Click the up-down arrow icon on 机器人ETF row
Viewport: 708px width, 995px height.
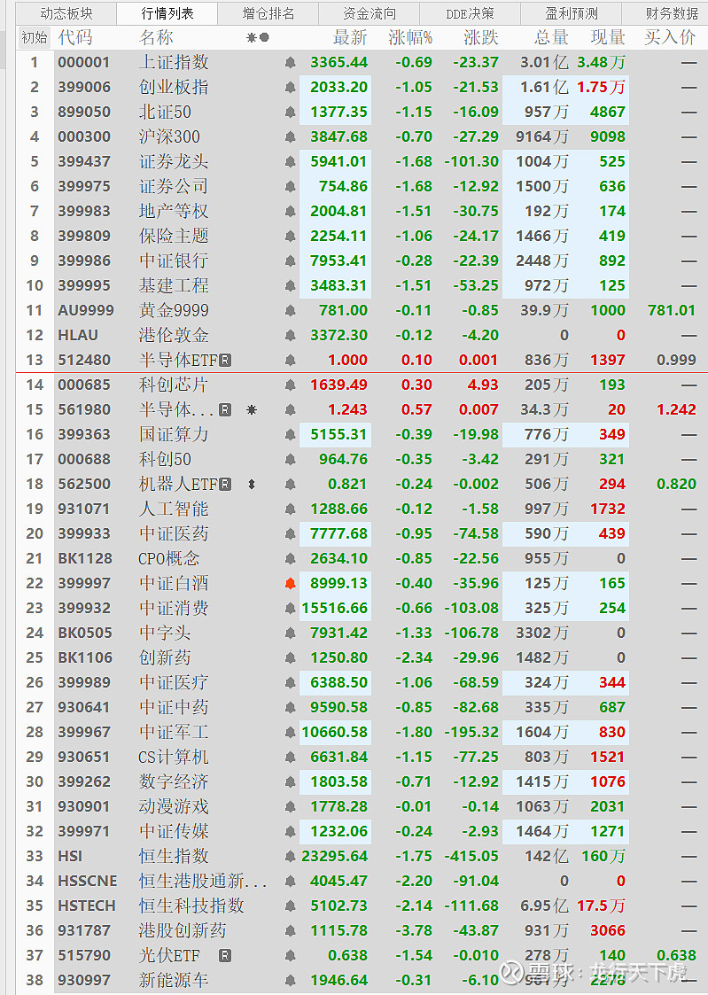point(252,485)
